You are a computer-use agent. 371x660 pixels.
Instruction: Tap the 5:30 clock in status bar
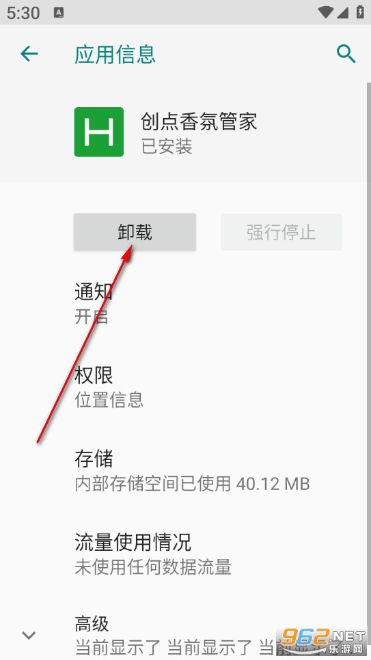(23, 13)
